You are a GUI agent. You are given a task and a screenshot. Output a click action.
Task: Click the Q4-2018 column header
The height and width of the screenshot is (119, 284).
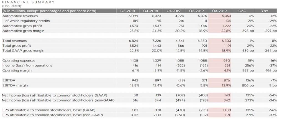tap(150, 11)
